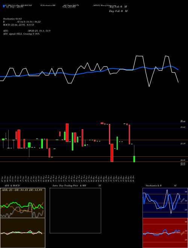The height and width of the screenshot is (248, 188).
Task: Click the '(MGR) 25, 31.1, 51.9' ADX values
Action: 39,31
